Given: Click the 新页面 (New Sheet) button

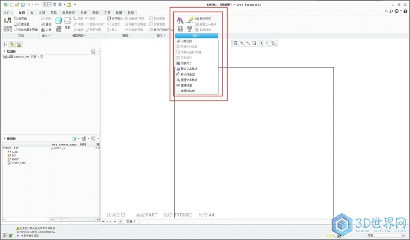Looking at the screenshot, I should pyautogui.click(x=20, y=18).
